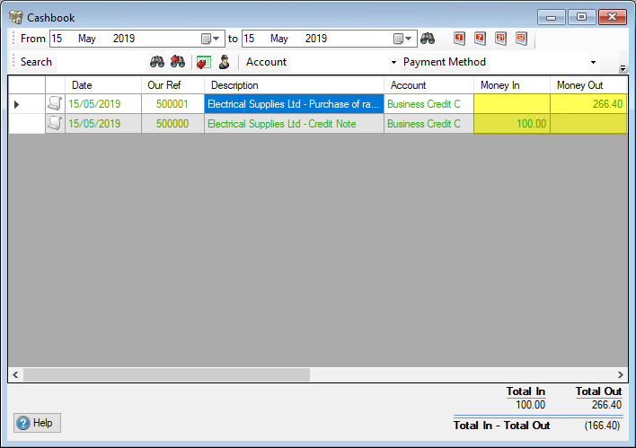
Task: Sort by Date column header
Action: point(102,85)
